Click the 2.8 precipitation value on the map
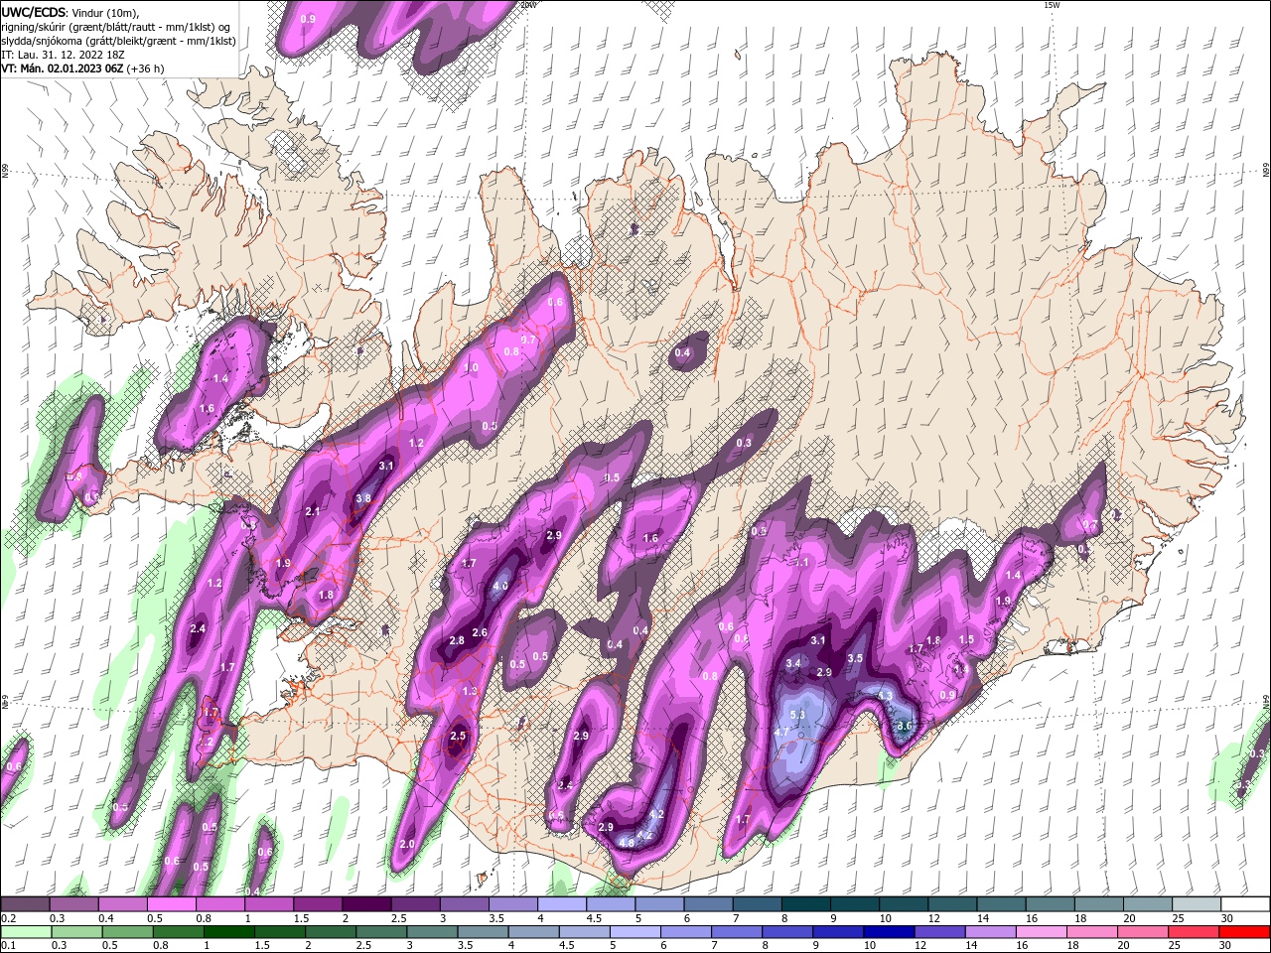The width and height of the screenshot is (1271, 953). click(457, 640)
